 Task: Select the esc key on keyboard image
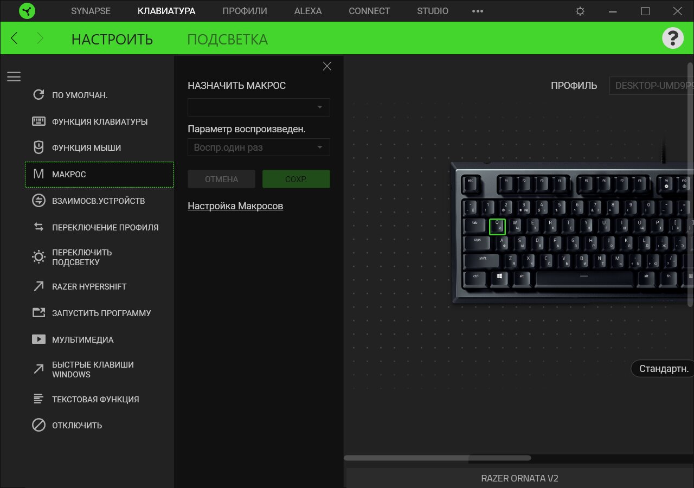point(471,184)
